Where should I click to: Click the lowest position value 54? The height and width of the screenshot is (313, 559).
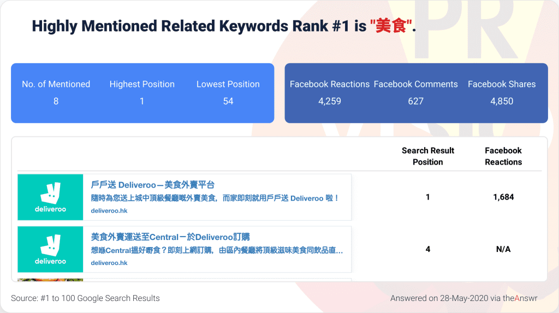coord(228,101)
